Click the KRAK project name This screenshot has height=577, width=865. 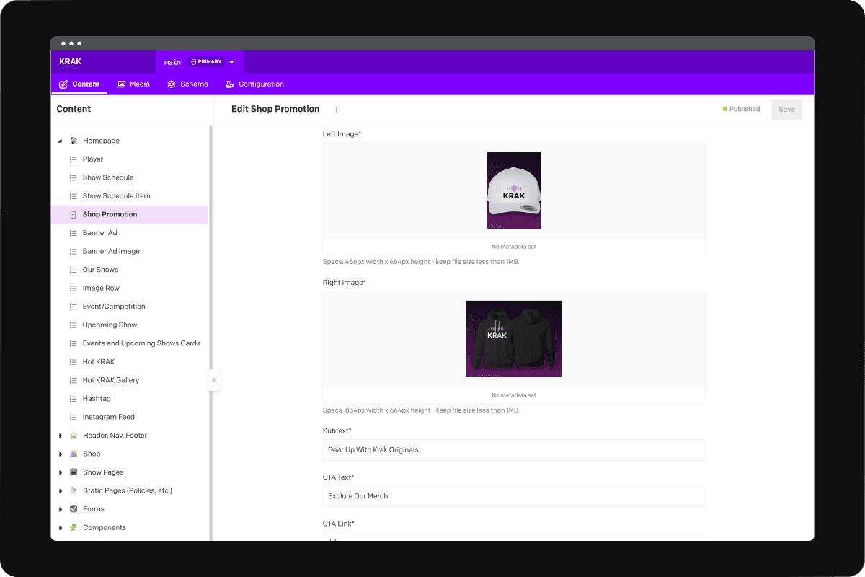(x=71, y=61)
